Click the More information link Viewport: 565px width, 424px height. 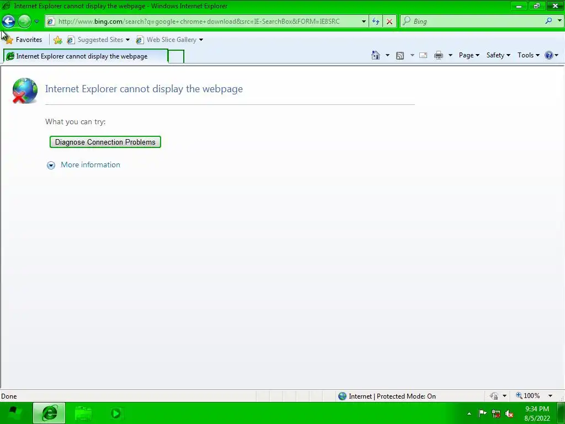click(x=90, y=165)
